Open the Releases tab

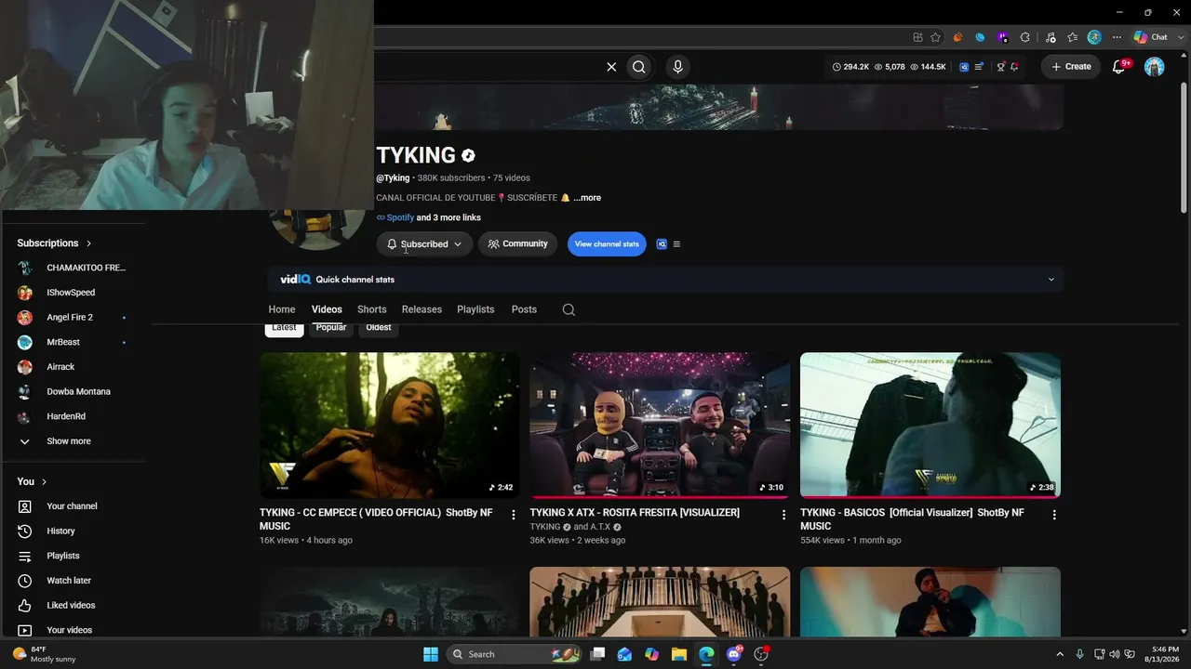pos(422,309)
